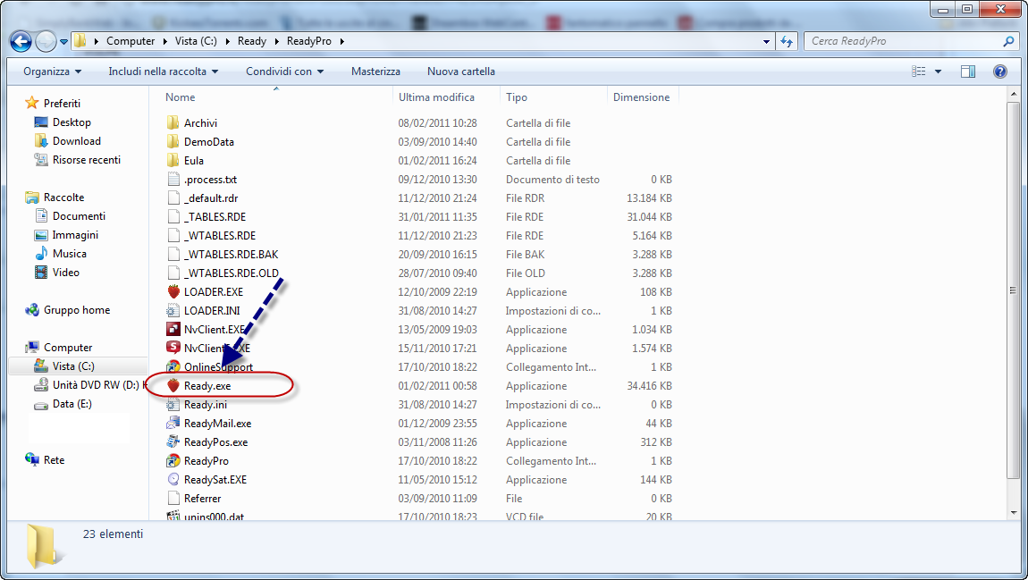
Task: Open address bar history dropdown arrow
Action: click(766, 41)
